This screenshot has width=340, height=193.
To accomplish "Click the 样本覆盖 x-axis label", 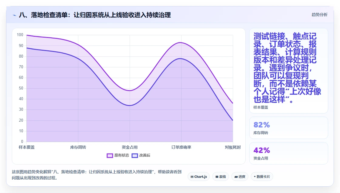I will [x=26, y=147].
